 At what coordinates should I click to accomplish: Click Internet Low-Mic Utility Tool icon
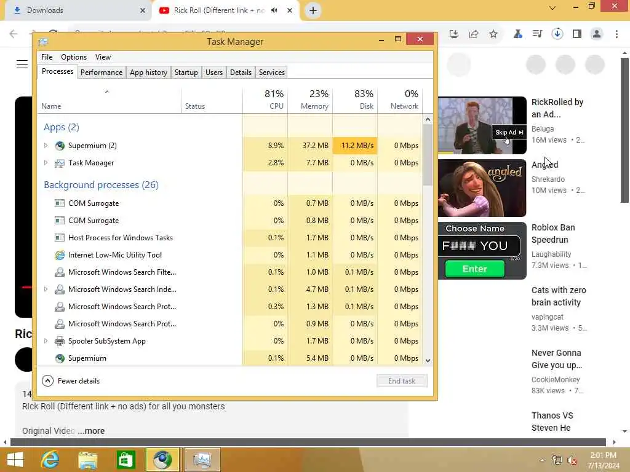click(x=60, y=255)
